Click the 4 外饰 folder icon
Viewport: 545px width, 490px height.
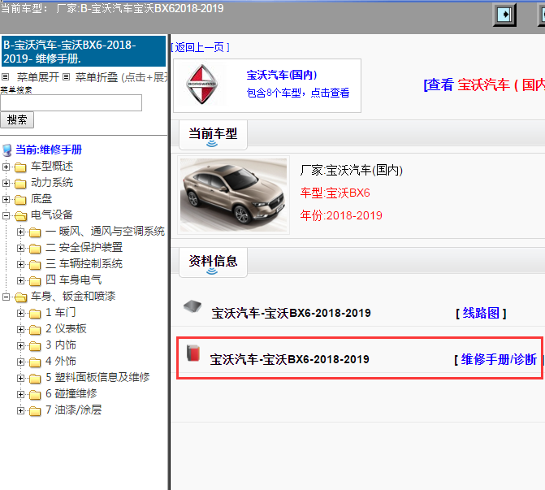[x=35, y=362]
